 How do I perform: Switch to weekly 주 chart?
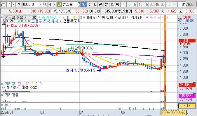coord(89,4)
